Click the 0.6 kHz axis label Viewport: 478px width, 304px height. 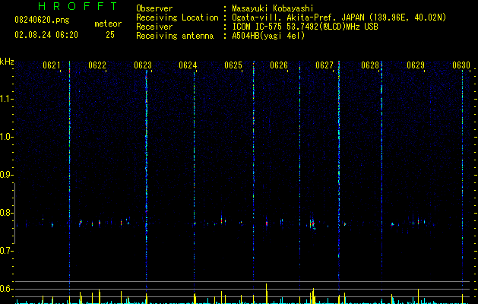6,289
